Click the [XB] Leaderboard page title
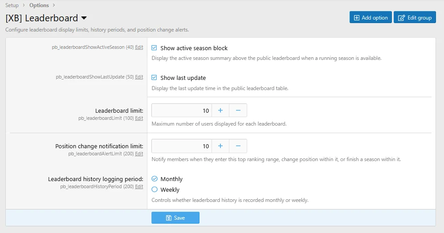Screen dimensions: 444x233 pyautogui.click(x=41, y=18)
